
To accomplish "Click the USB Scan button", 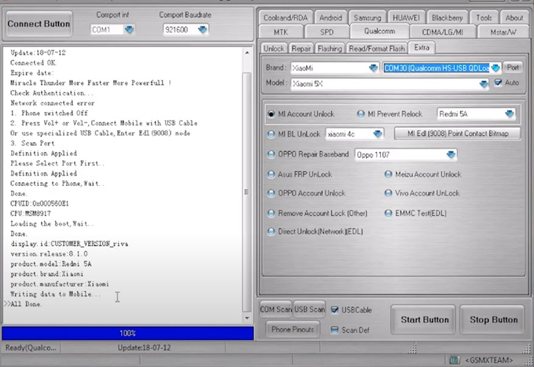I will (309, 309).
